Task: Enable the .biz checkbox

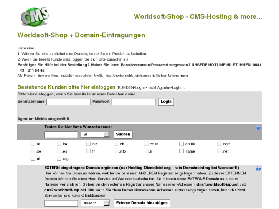Action: 88,144
